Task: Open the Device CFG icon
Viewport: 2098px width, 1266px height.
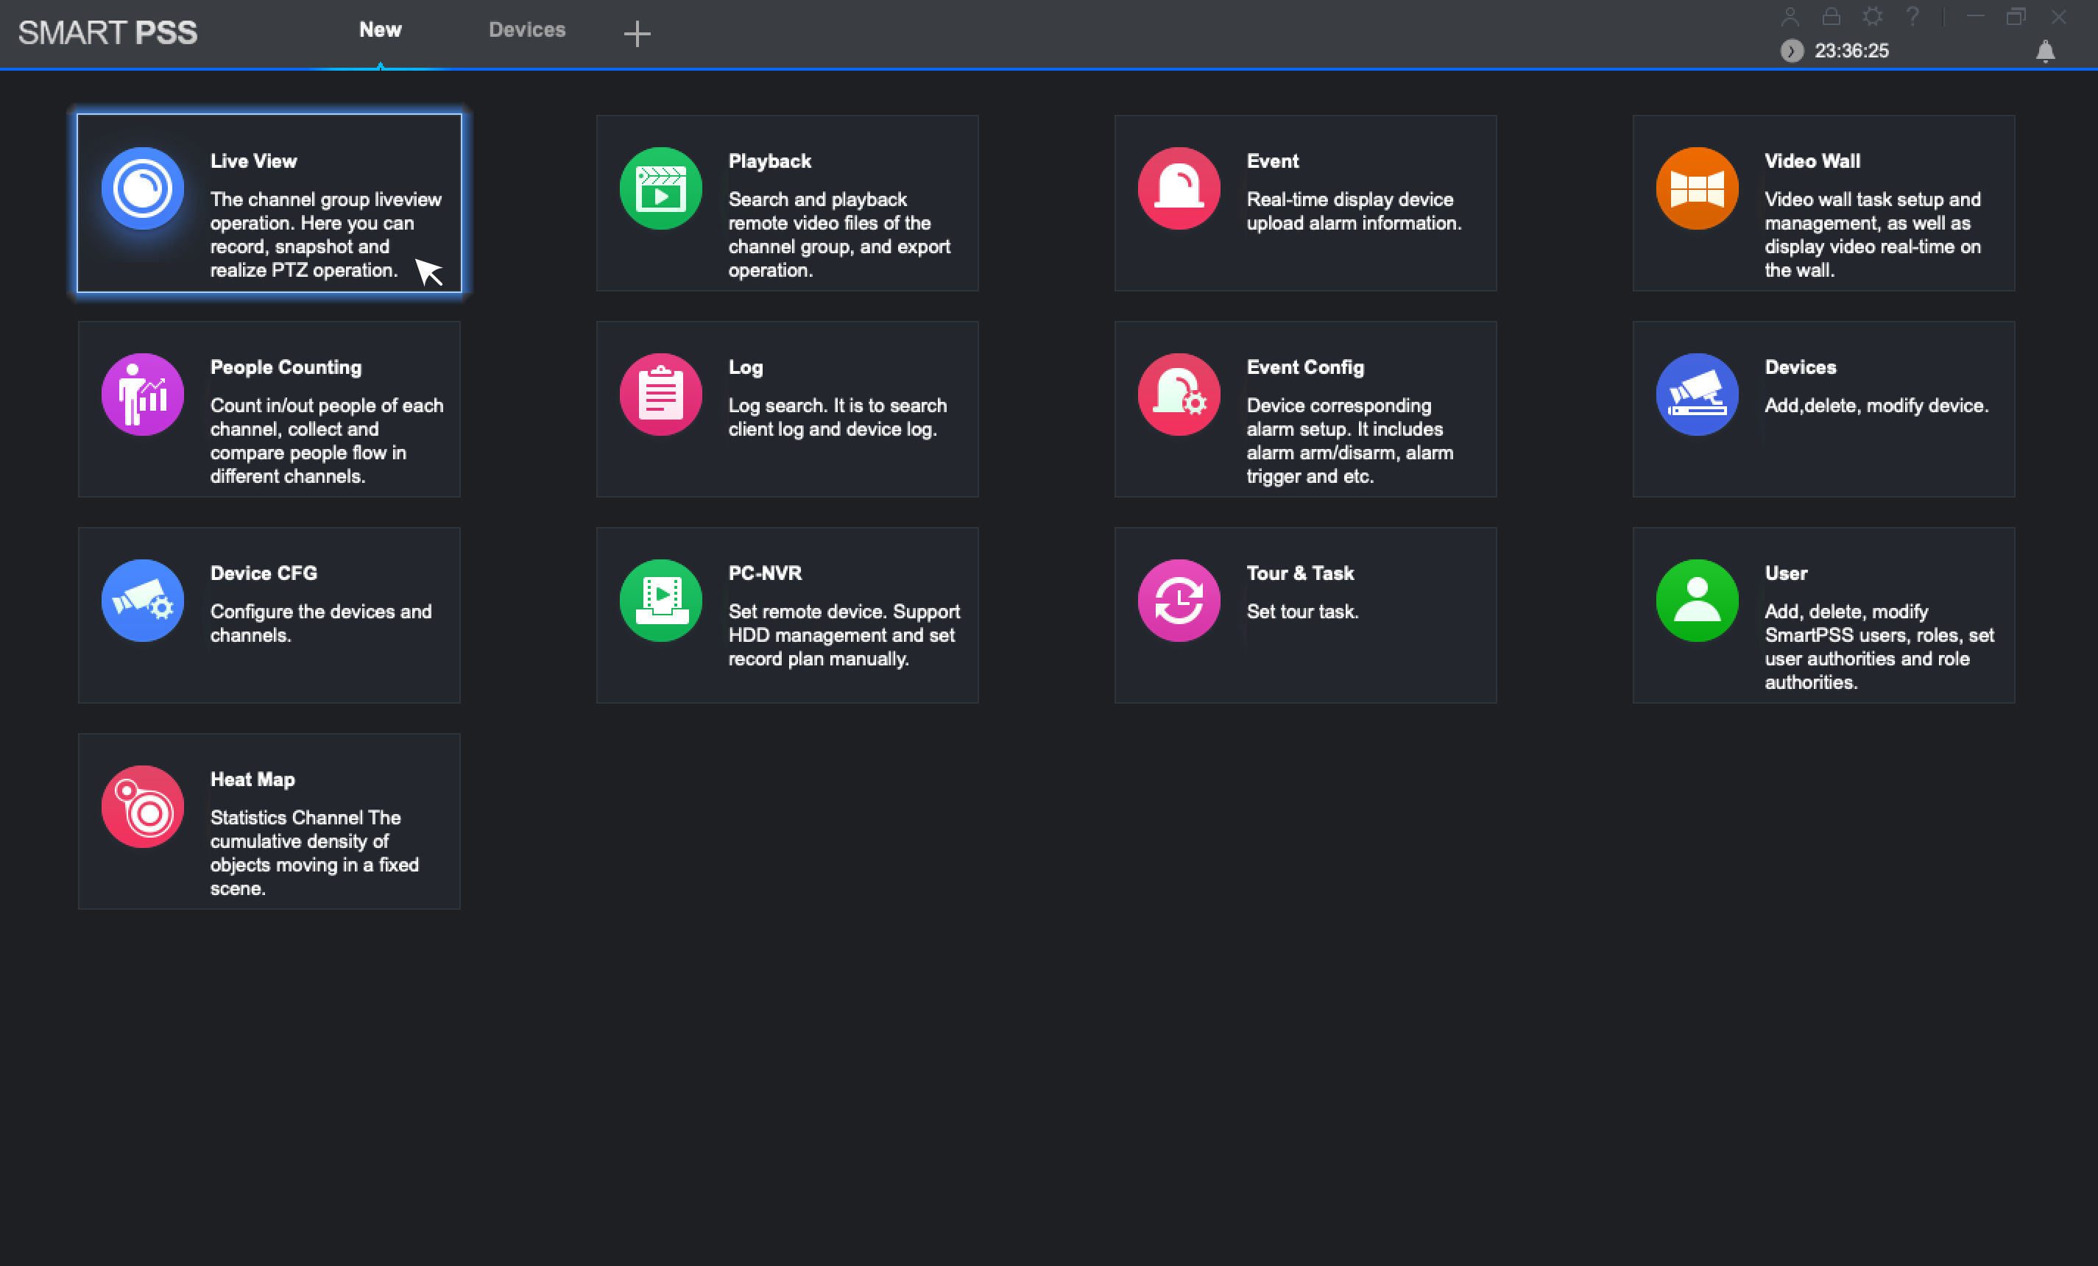Action: coord(142,600)
